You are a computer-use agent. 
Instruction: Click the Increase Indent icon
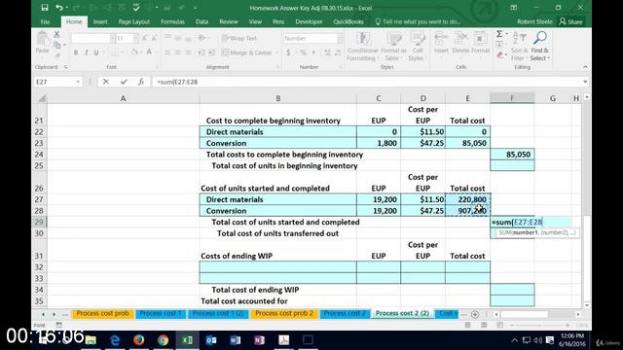tap(212, 52)
